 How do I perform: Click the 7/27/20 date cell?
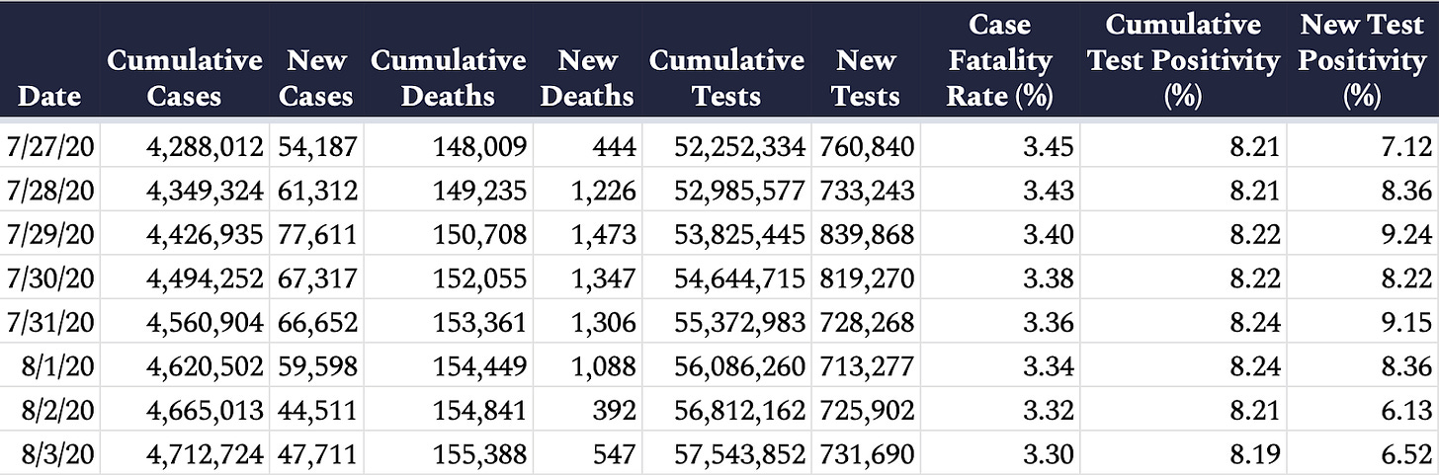click(x=50, y=148)
